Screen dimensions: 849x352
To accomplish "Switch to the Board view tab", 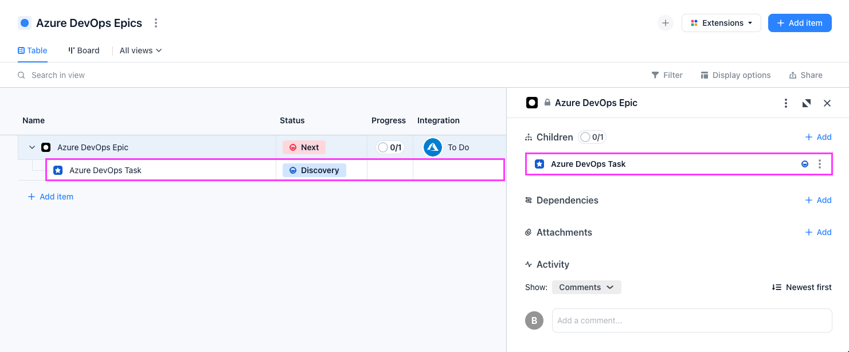I will click(x=84, y=50).
